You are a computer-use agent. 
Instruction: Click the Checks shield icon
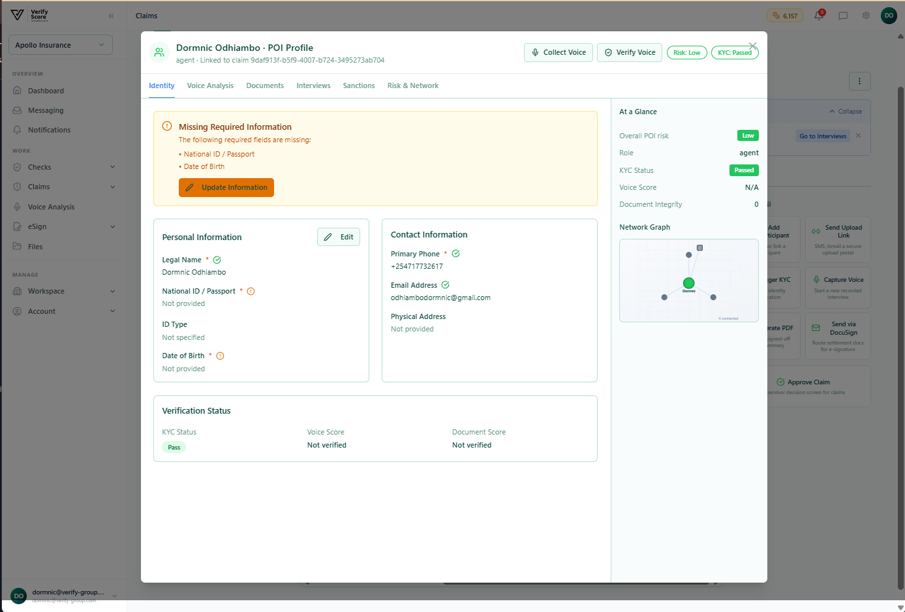point(17,167)
